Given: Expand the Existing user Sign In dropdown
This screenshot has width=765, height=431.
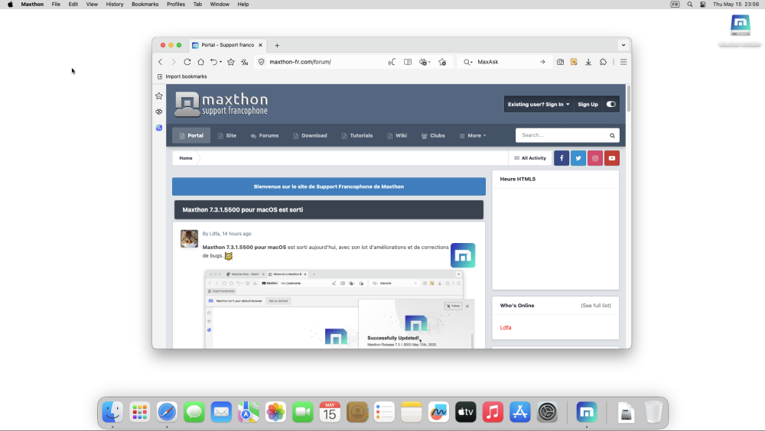Looking at the screenshot, I should click(539, 105).
